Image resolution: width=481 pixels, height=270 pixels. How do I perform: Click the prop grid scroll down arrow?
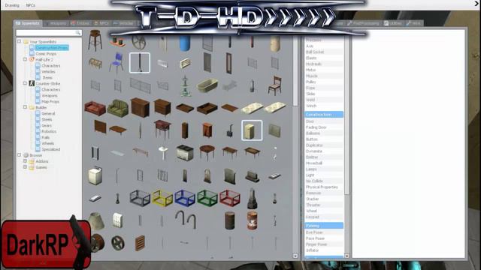point(295,256)
